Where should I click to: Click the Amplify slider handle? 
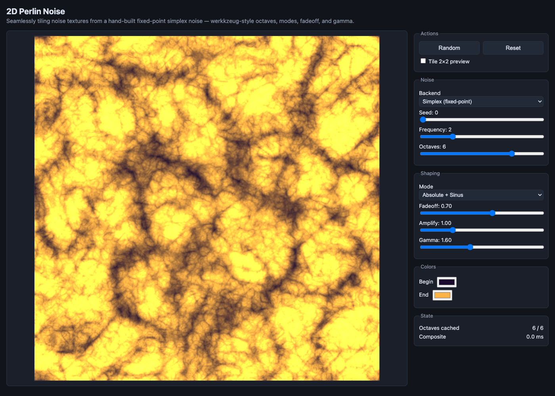453,230
